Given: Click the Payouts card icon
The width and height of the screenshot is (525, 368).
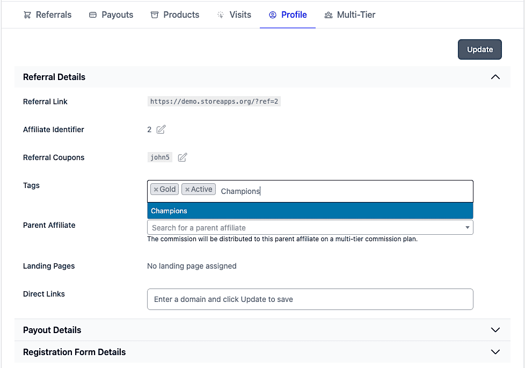Looking at the screenshot, I should tap(93, 15).
